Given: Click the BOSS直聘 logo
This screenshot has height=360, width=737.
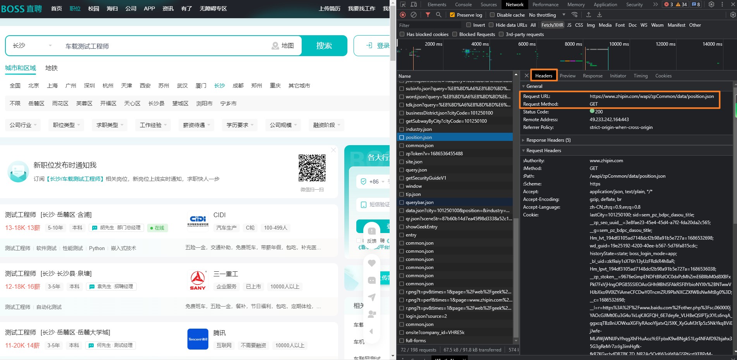Looking at the screenshot, I should click(x=21, y=9).
